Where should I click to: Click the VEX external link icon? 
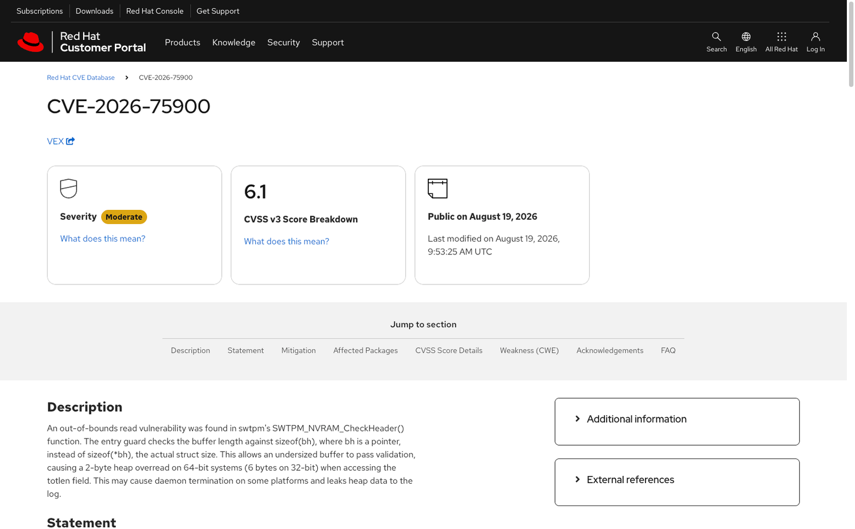tap(71, 141)
